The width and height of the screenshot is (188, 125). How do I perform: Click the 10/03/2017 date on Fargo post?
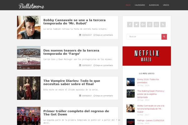[87, 65]
